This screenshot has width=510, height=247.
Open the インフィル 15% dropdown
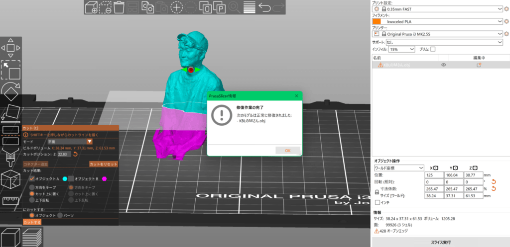[402, 49]
